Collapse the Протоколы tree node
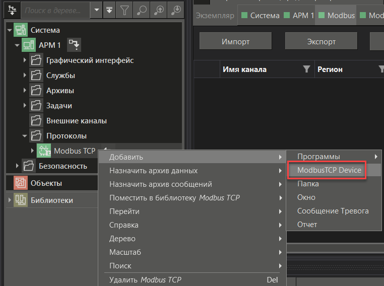This screenshot has height=286, width=384. [x=25, y=136]
